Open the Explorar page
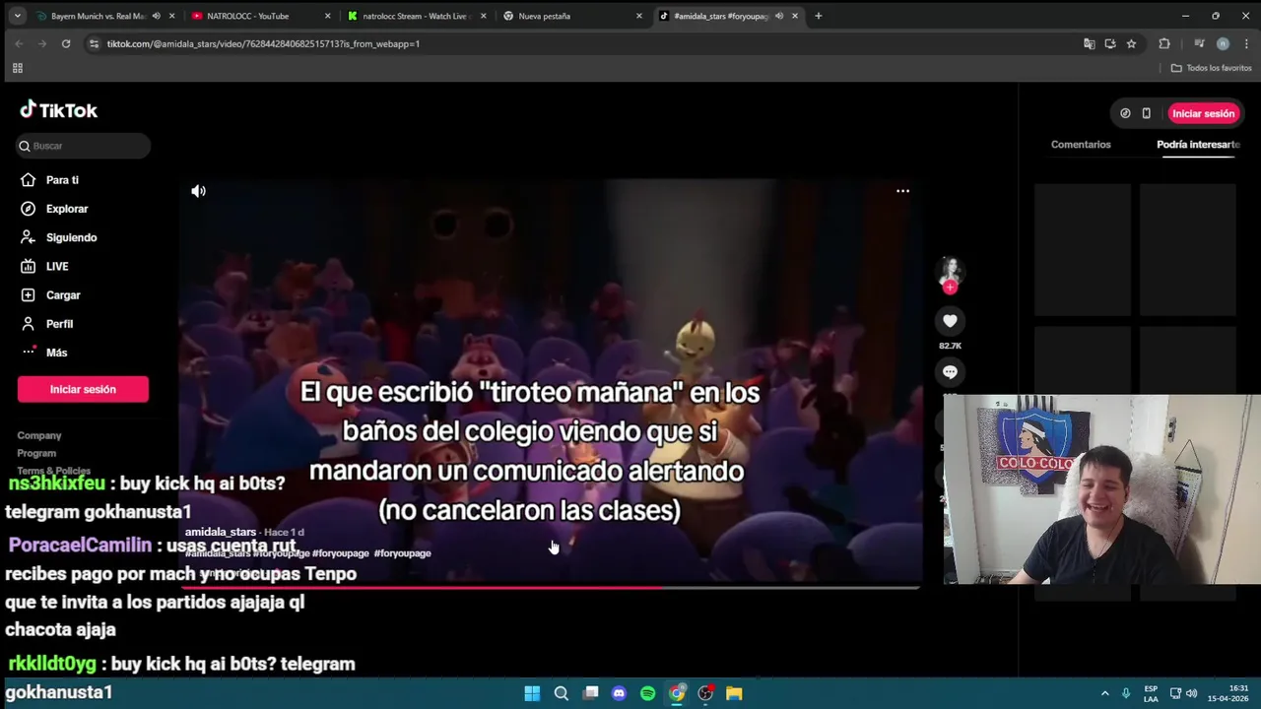Screen dimensions: 1261x709 pyautogui.click(x=55, y=209)
